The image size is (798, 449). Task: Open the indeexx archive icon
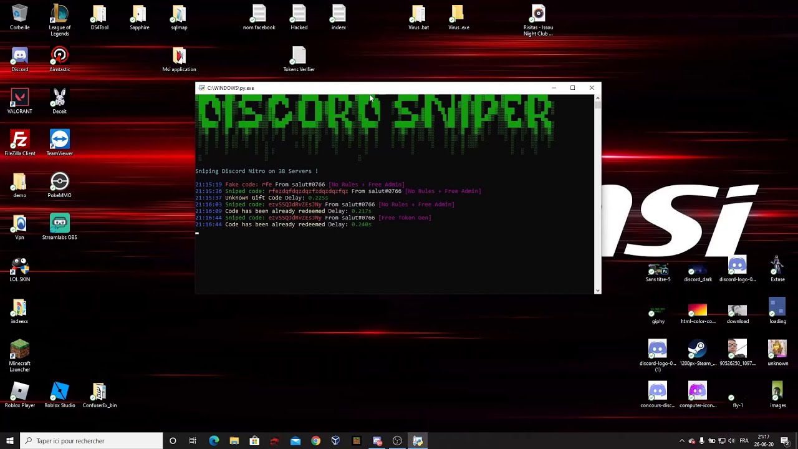point(19,311)
